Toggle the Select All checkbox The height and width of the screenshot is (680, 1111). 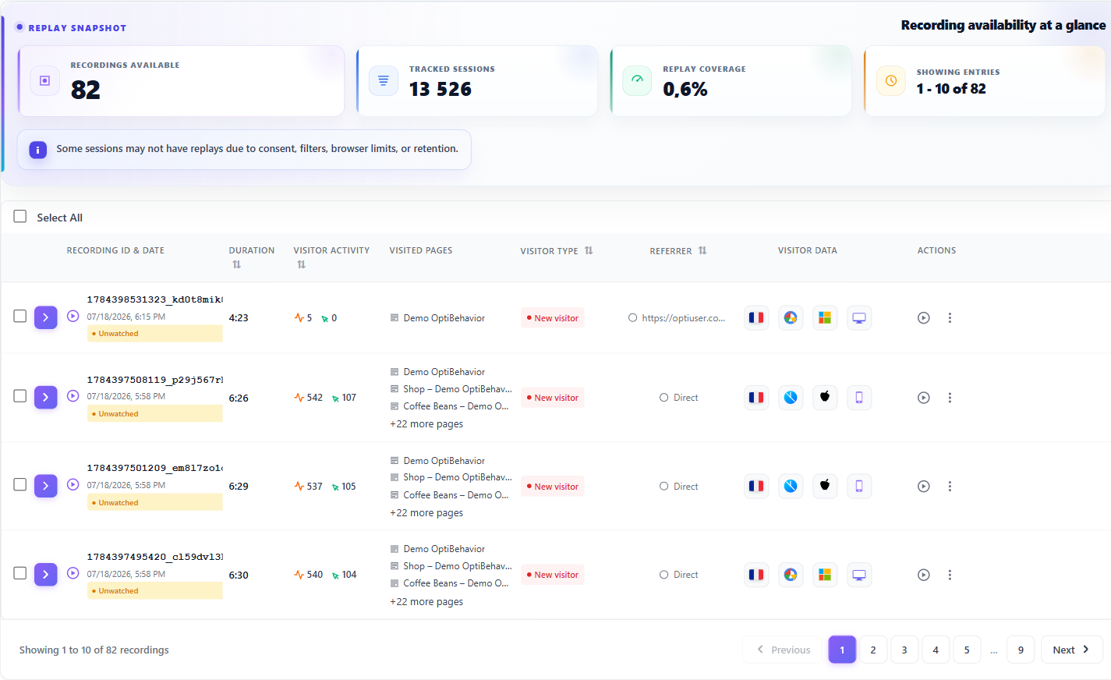coord(20,217)
